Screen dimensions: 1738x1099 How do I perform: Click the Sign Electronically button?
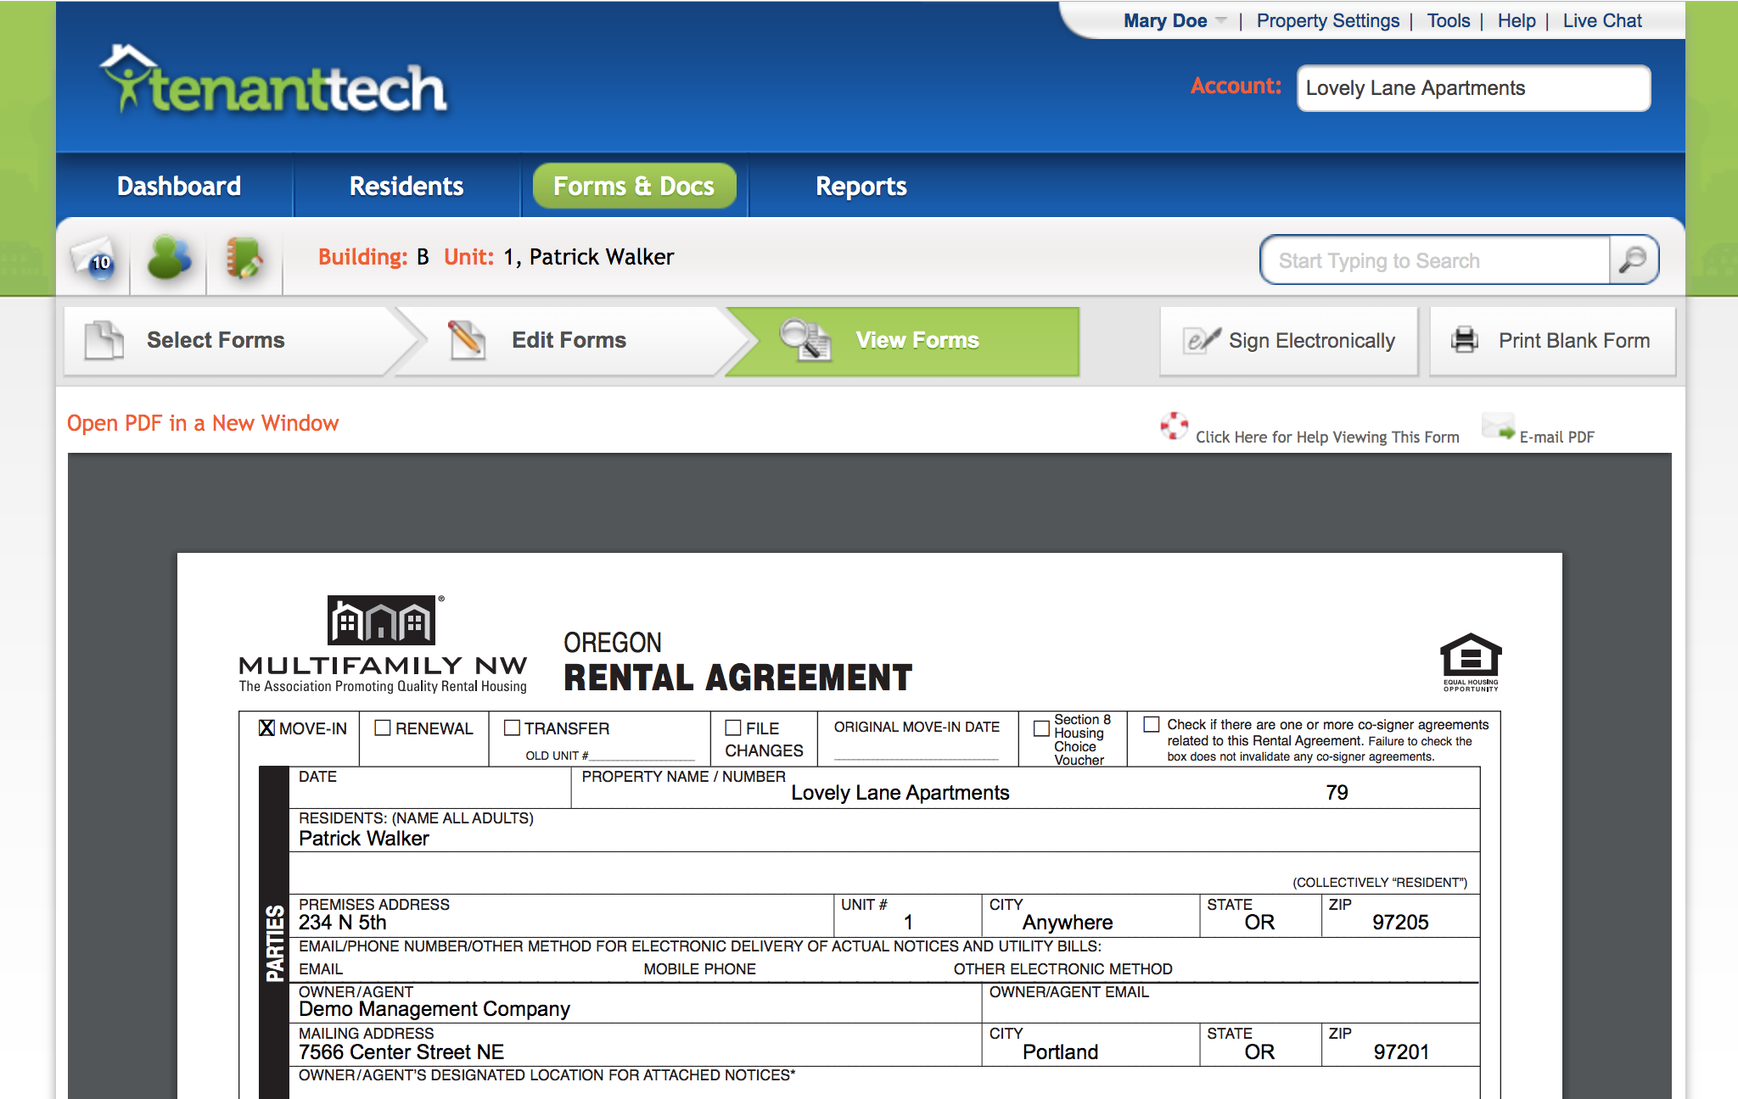[1289, 341]
